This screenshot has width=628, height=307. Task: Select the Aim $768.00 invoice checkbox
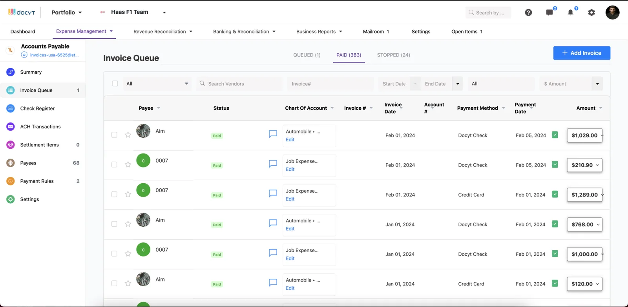coord(114,224)
